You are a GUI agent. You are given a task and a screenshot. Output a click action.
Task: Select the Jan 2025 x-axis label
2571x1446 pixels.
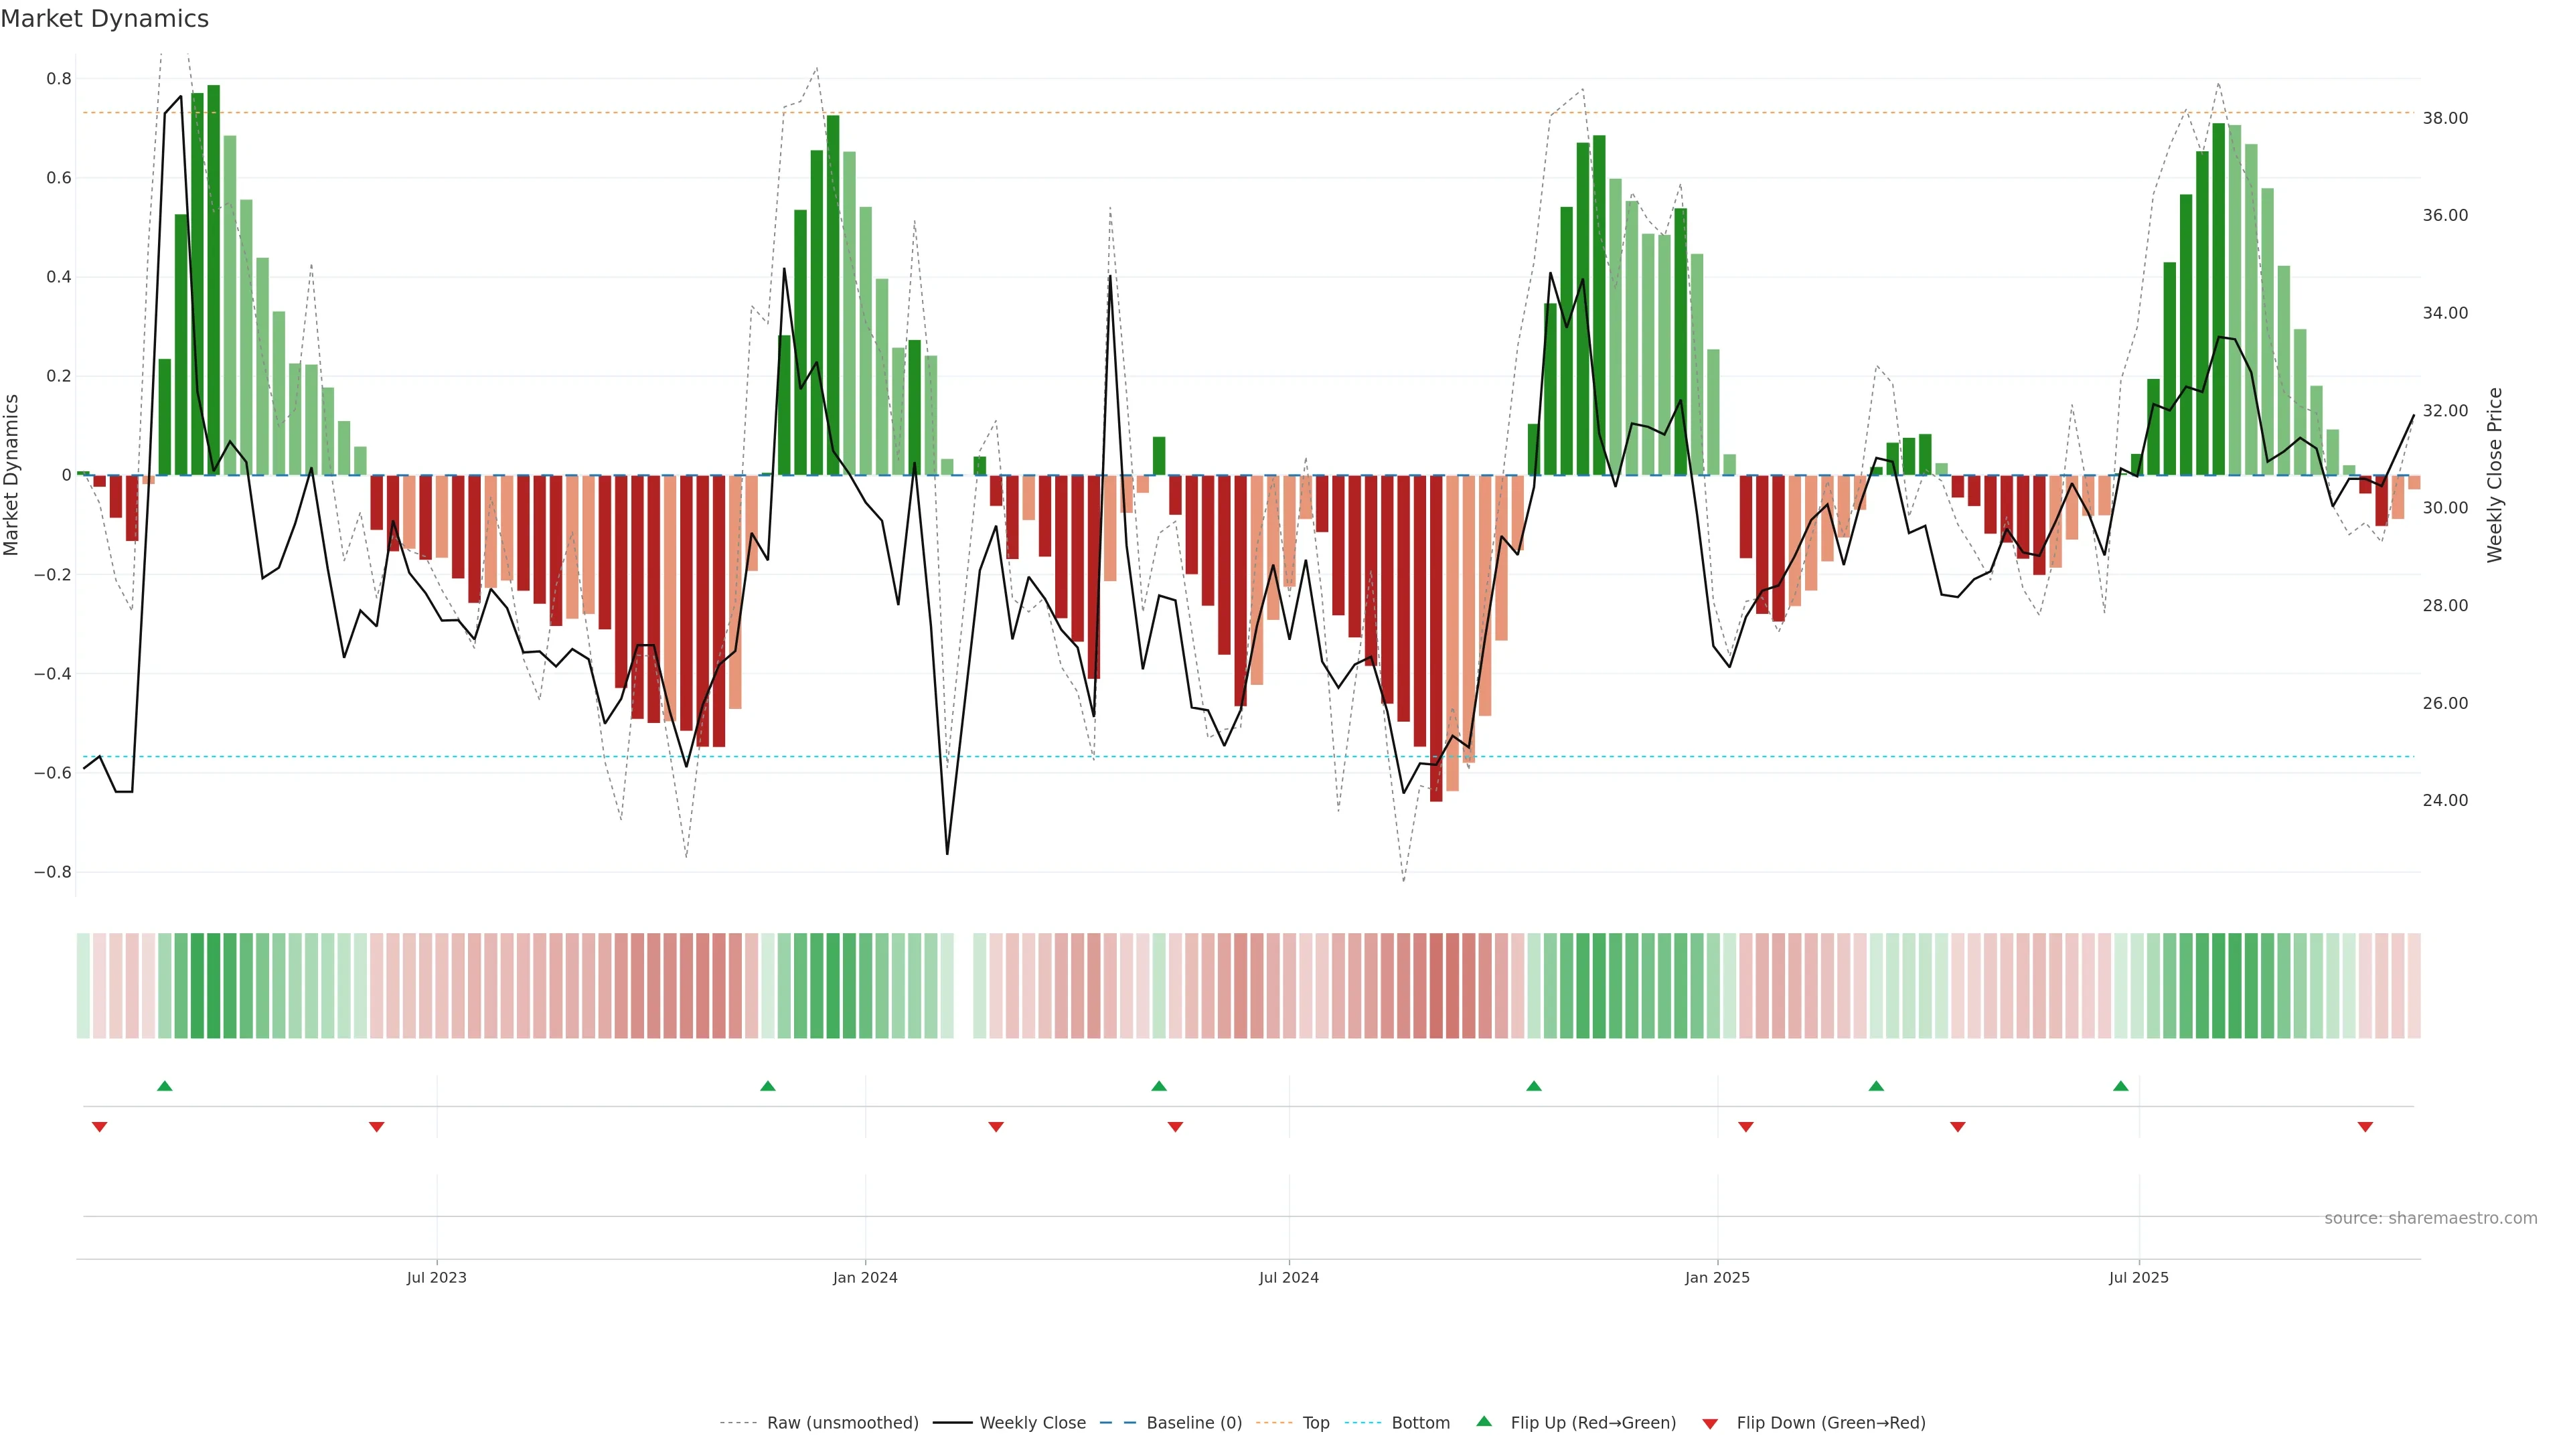tap(1717, 1277)
